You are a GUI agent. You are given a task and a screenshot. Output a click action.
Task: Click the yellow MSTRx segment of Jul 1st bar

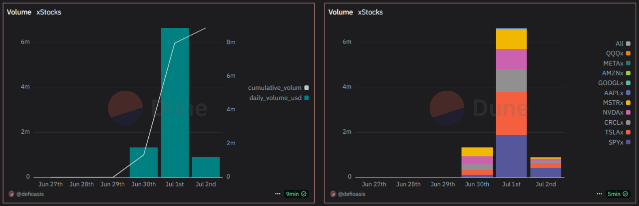coord(511,39)
